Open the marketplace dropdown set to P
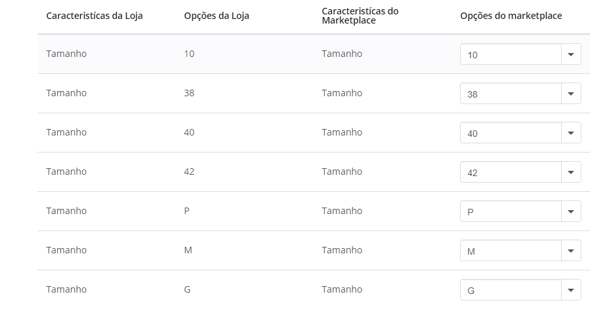Image resolution: width=605 pixels, height=309 pixels. 520,211
